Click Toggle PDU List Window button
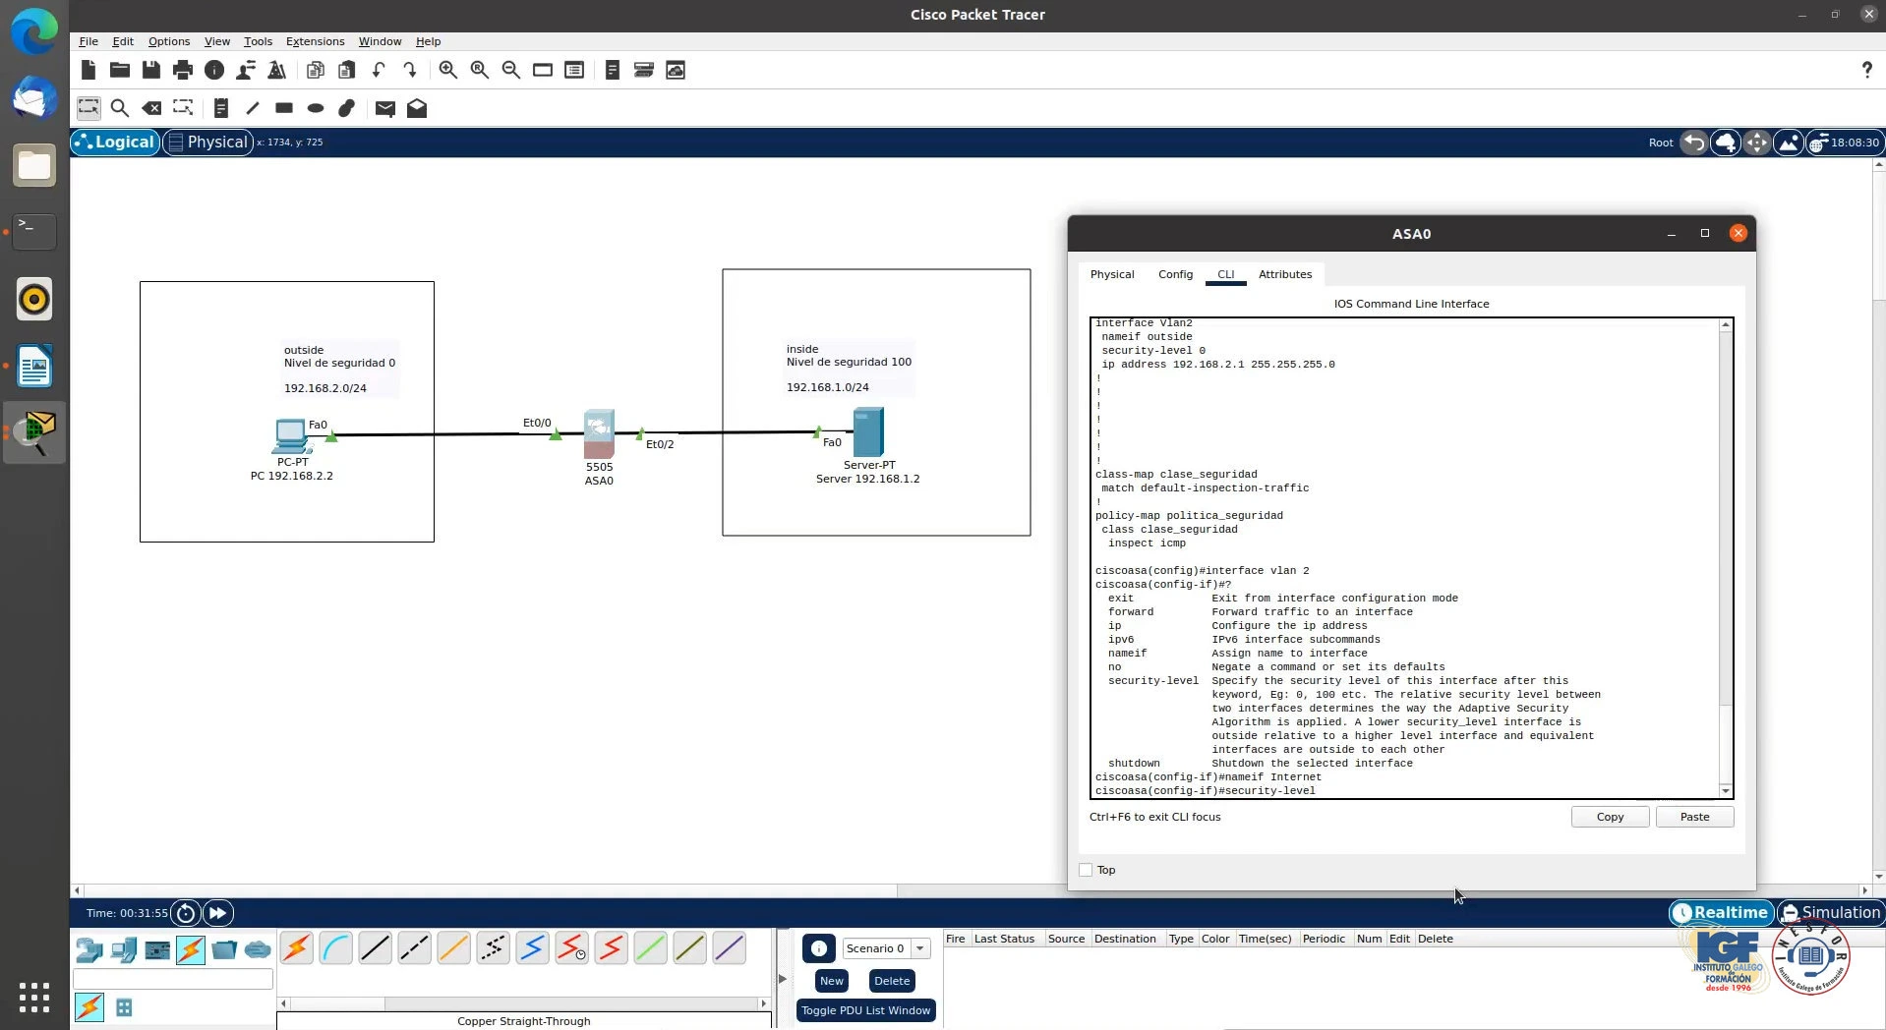1886x1030 pixels. tap(865, 1010)
